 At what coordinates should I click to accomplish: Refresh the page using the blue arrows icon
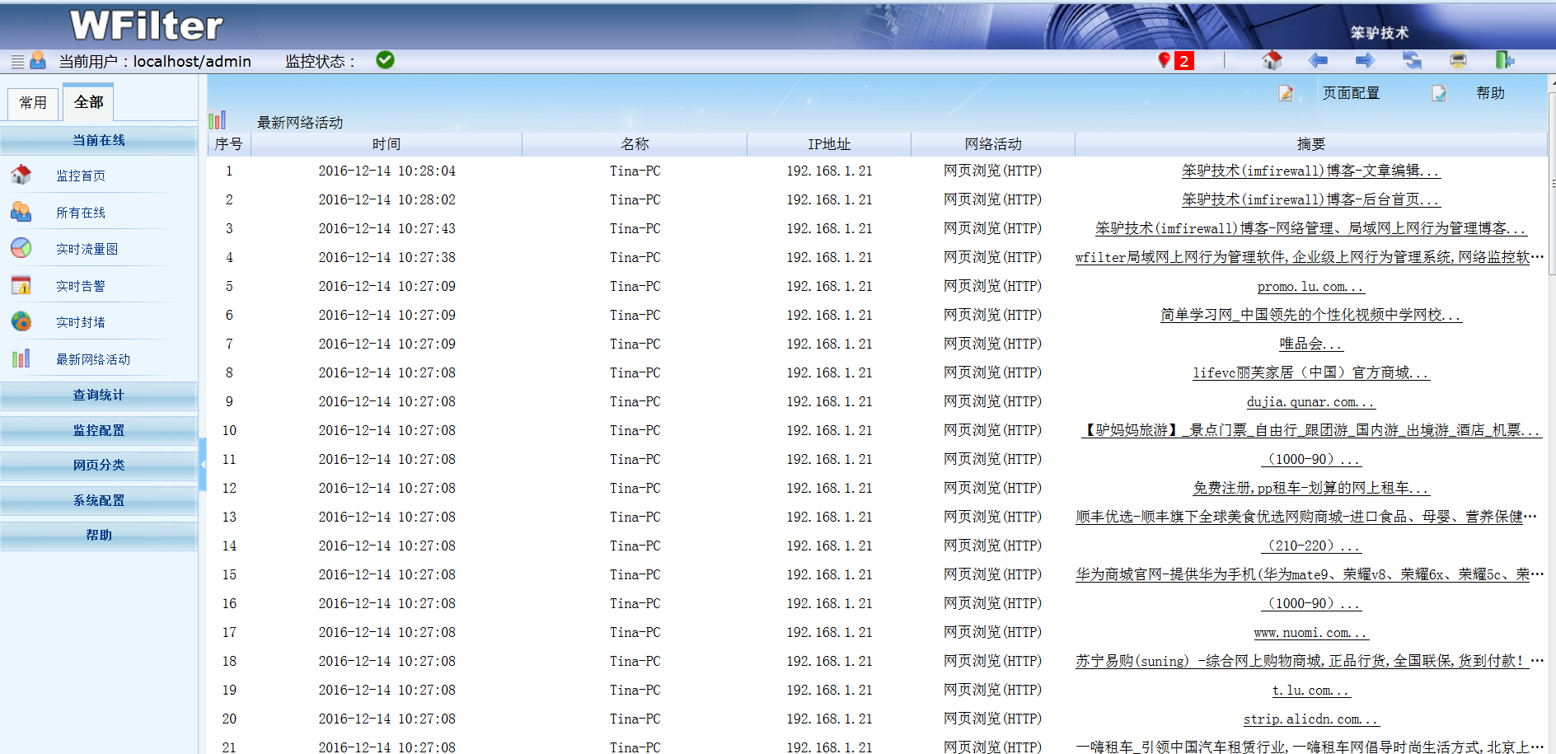tap(1412, 60)
